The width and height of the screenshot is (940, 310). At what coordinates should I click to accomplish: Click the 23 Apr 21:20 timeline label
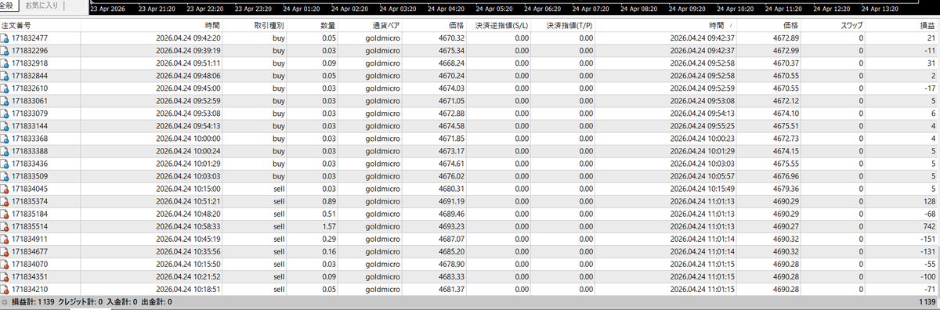pyautogui.click(x=156, y=10)
